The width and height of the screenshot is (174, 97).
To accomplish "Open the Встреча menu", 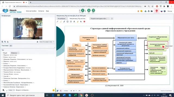I will pyautogui.click(x=41, y=11).
